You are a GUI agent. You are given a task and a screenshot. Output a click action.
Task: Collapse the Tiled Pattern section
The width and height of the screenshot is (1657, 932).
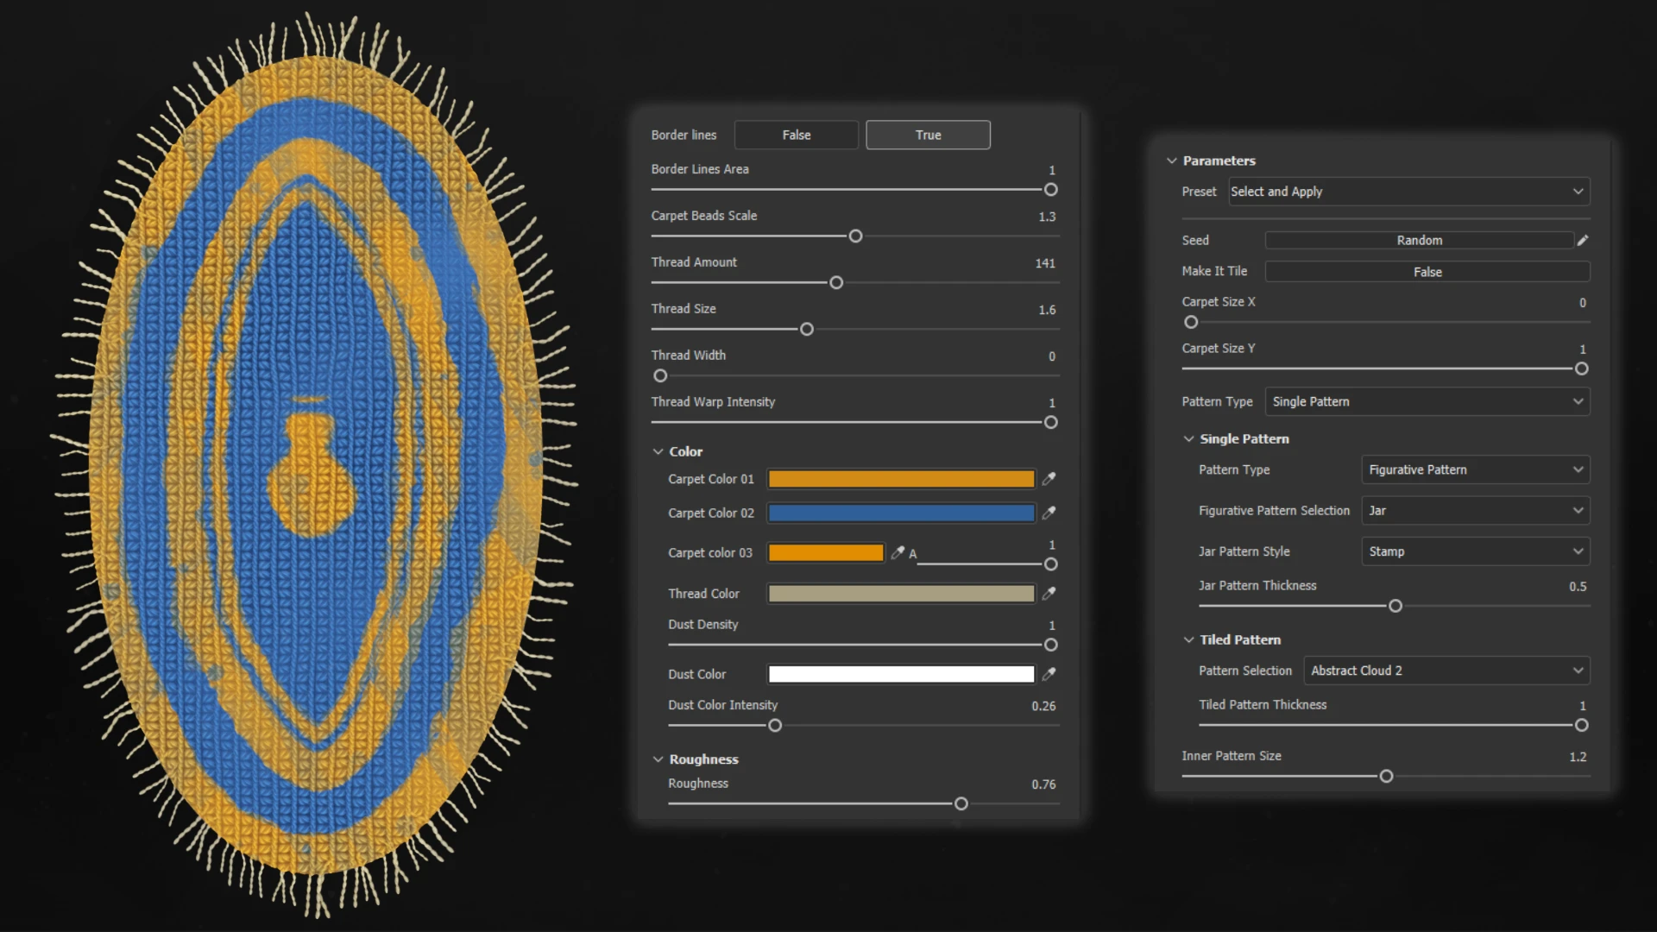point(1188,640)
